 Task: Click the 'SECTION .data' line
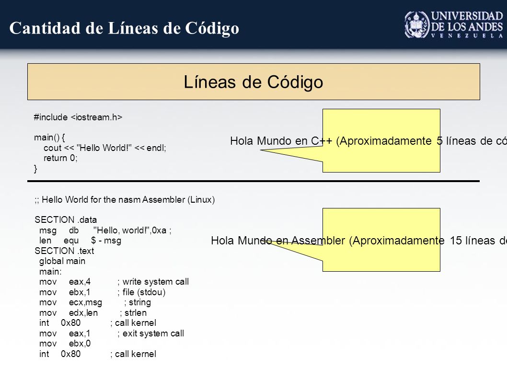point(66,220)
